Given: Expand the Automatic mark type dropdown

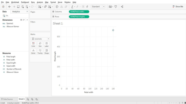Looking at the screenshot, I should (x=40, y=39).
